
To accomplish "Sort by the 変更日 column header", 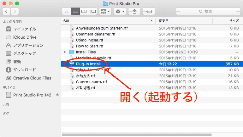I will (x=164, y=21).
